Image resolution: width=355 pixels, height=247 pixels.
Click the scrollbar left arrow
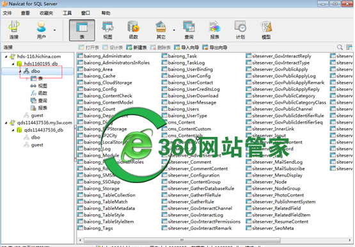[80, 240]
